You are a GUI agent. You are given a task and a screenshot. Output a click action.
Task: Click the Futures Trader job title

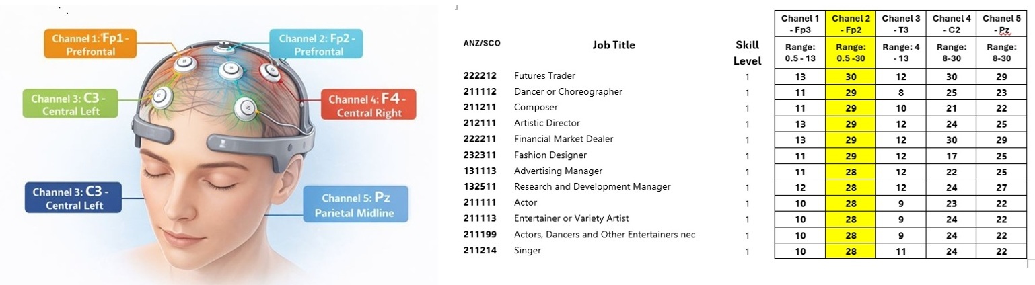[544, 76]
